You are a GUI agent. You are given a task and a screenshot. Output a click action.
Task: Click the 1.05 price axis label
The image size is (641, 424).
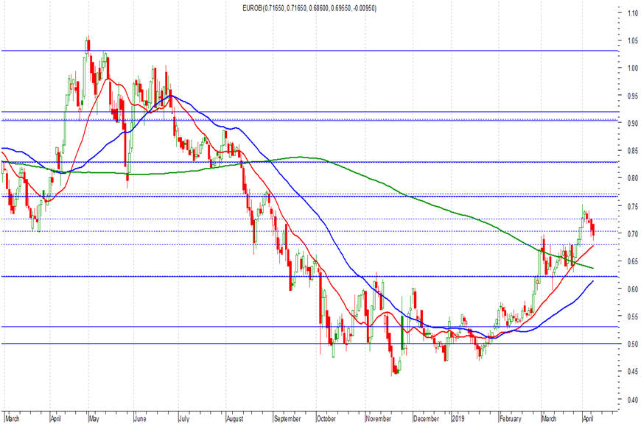[633, 40]
